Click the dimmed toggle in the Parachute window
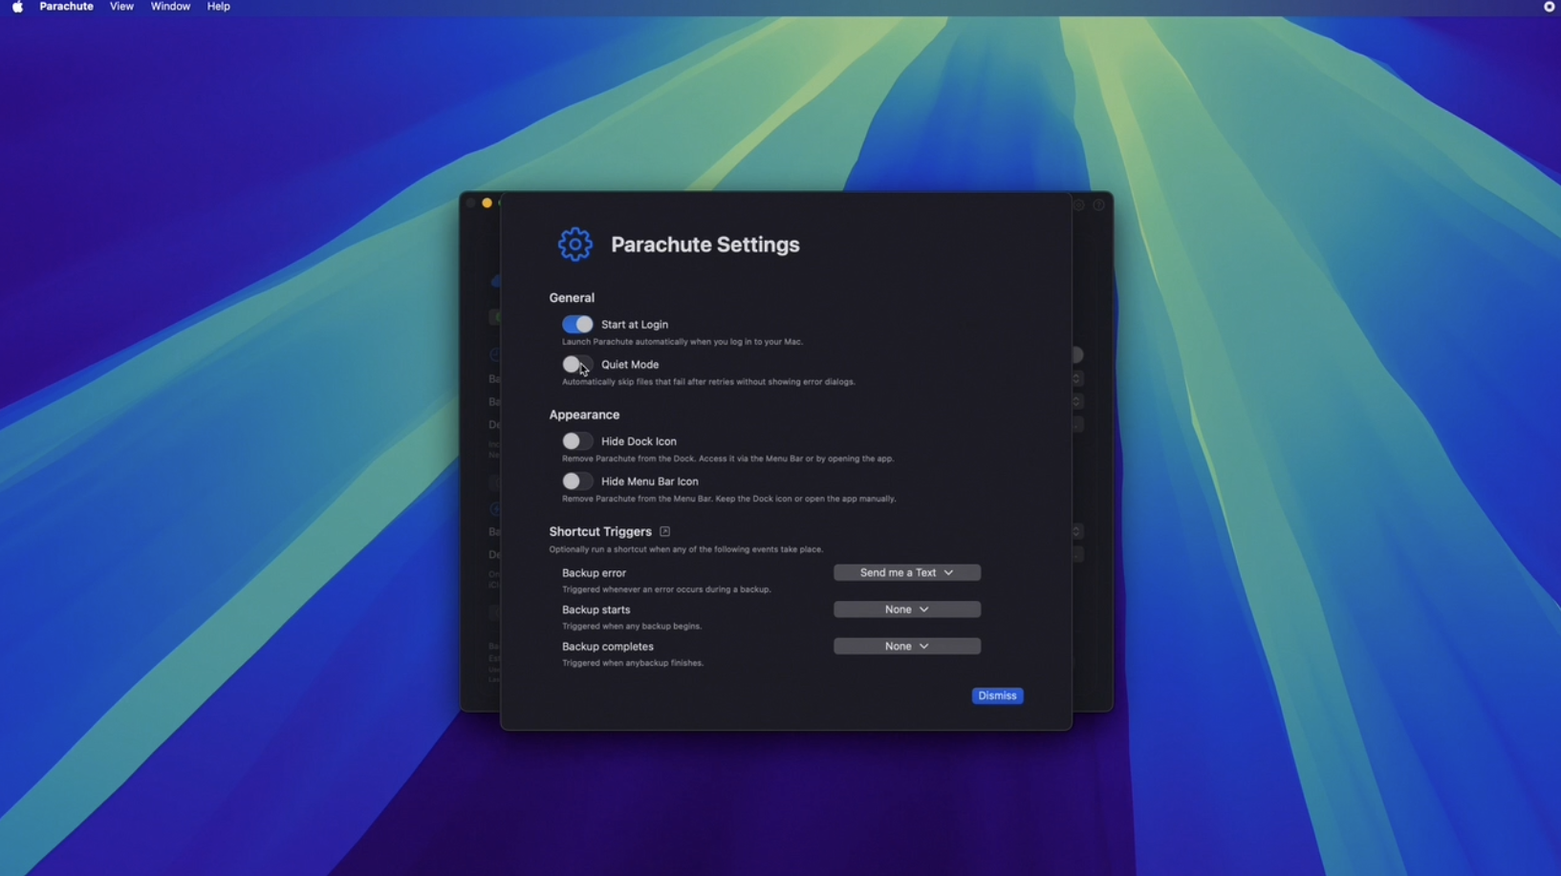The image size is (1561, 876). [x=1077, y=355]
